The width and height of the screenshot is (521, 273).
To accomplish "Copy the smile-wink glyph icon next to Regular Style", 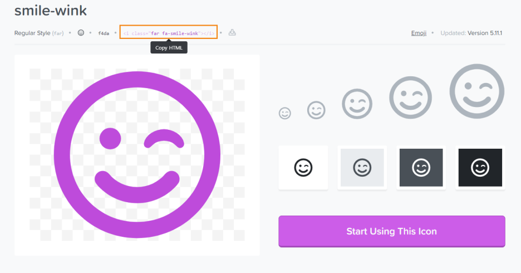I will [x=81, y=32].
